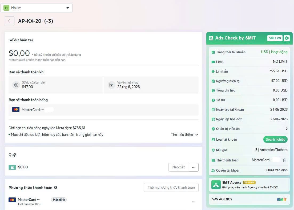Click the Ngày lập hóa đơn icon
This screenshot has width=294, height=210.
pyautogui.click(x=213, y=119)
